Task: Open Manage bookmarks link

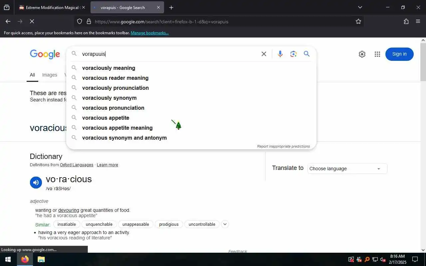Action: (150, 33)
